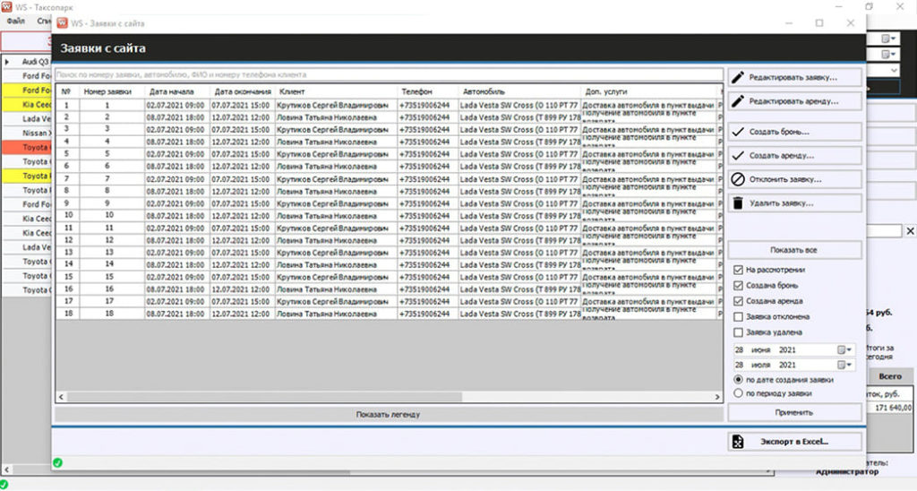Click the Показать легенду button
The image size is (917, 491).
click(x=389, y=414)
